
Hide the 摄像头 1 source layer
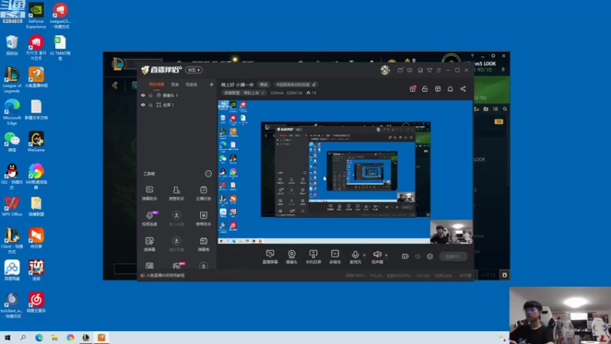pyautogui.click(x=143, y=95)
